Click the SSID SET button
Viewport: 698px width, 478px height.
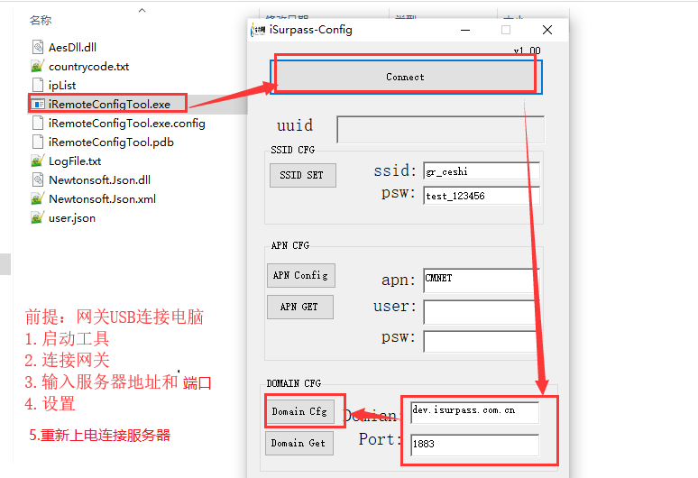pyautogui.click(x=303, y=175)
